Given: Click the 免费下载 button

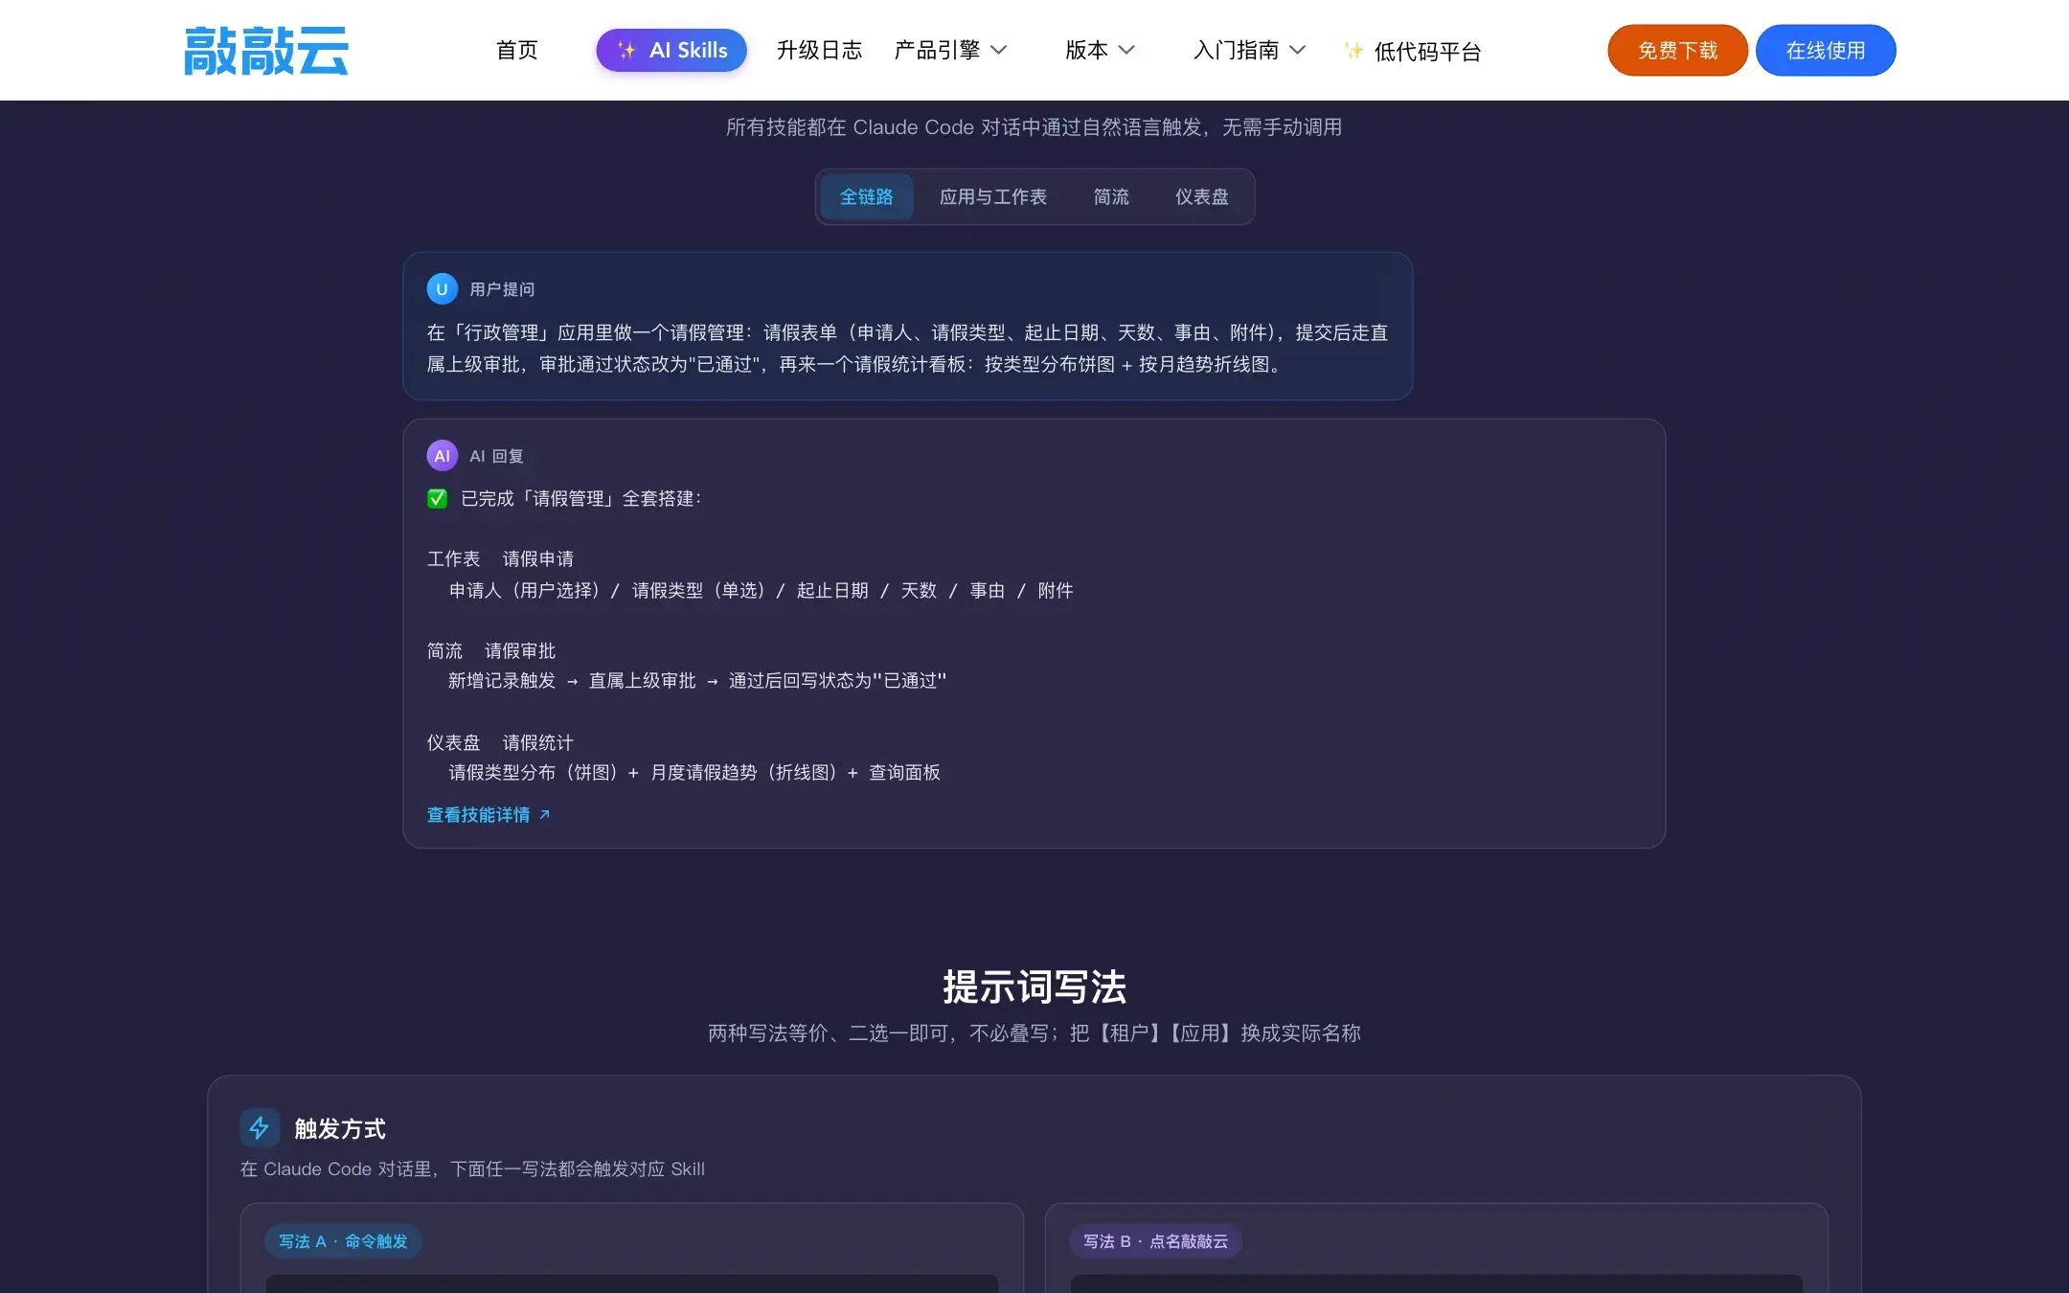Looking at the screenshot, I should pyautogui.click(x=1677, y=50).
